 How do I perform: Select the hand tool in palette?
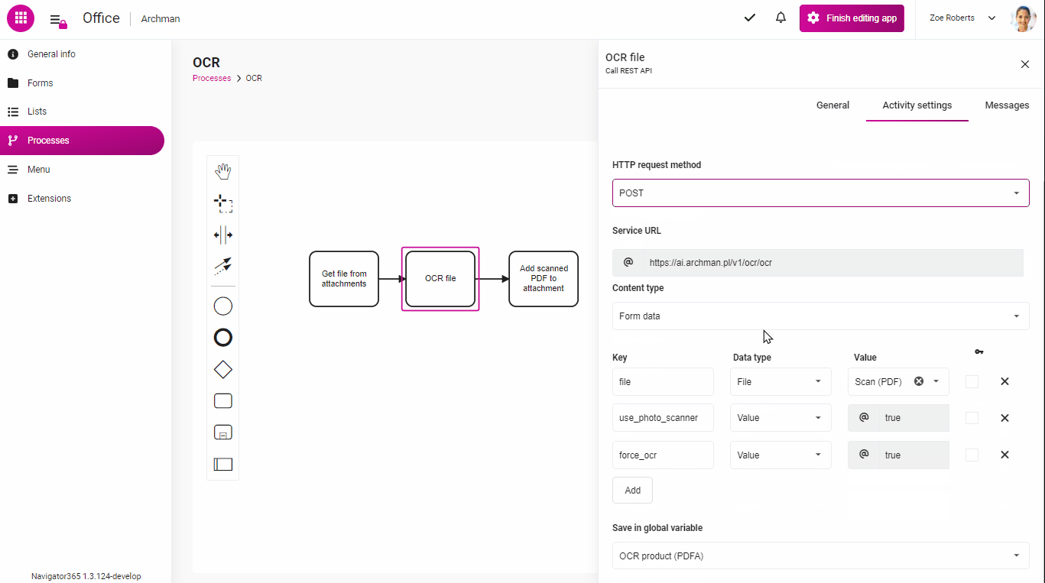point(222,171)
